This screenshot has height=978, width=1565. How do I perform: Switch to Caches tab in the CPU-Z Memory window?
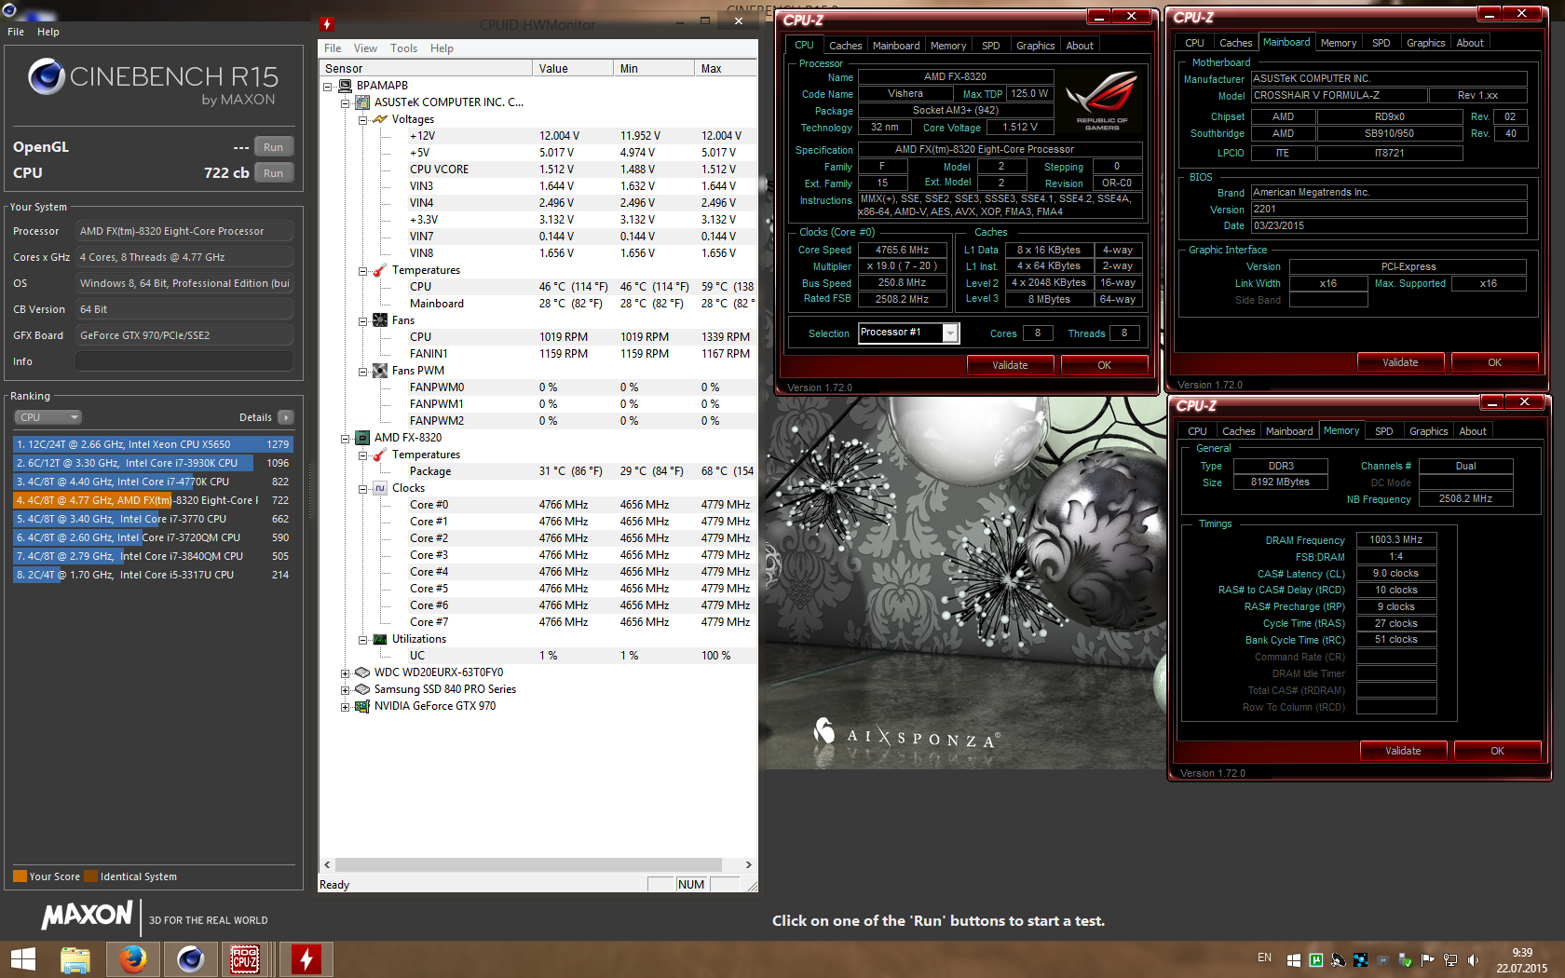pos(1238,431)
